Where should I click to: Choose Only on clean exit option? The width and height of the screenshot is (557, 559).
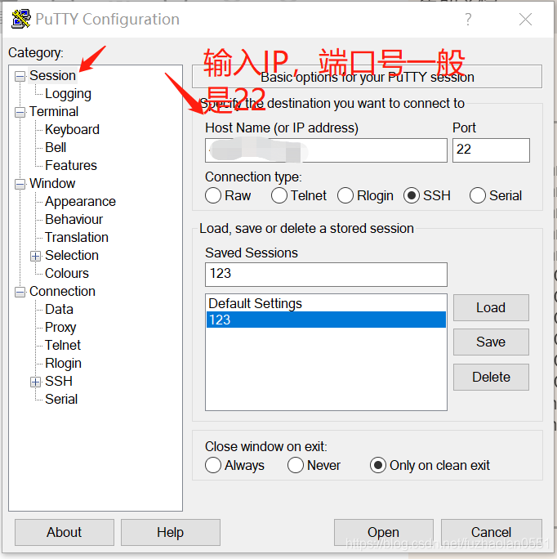tap(378, 465)
